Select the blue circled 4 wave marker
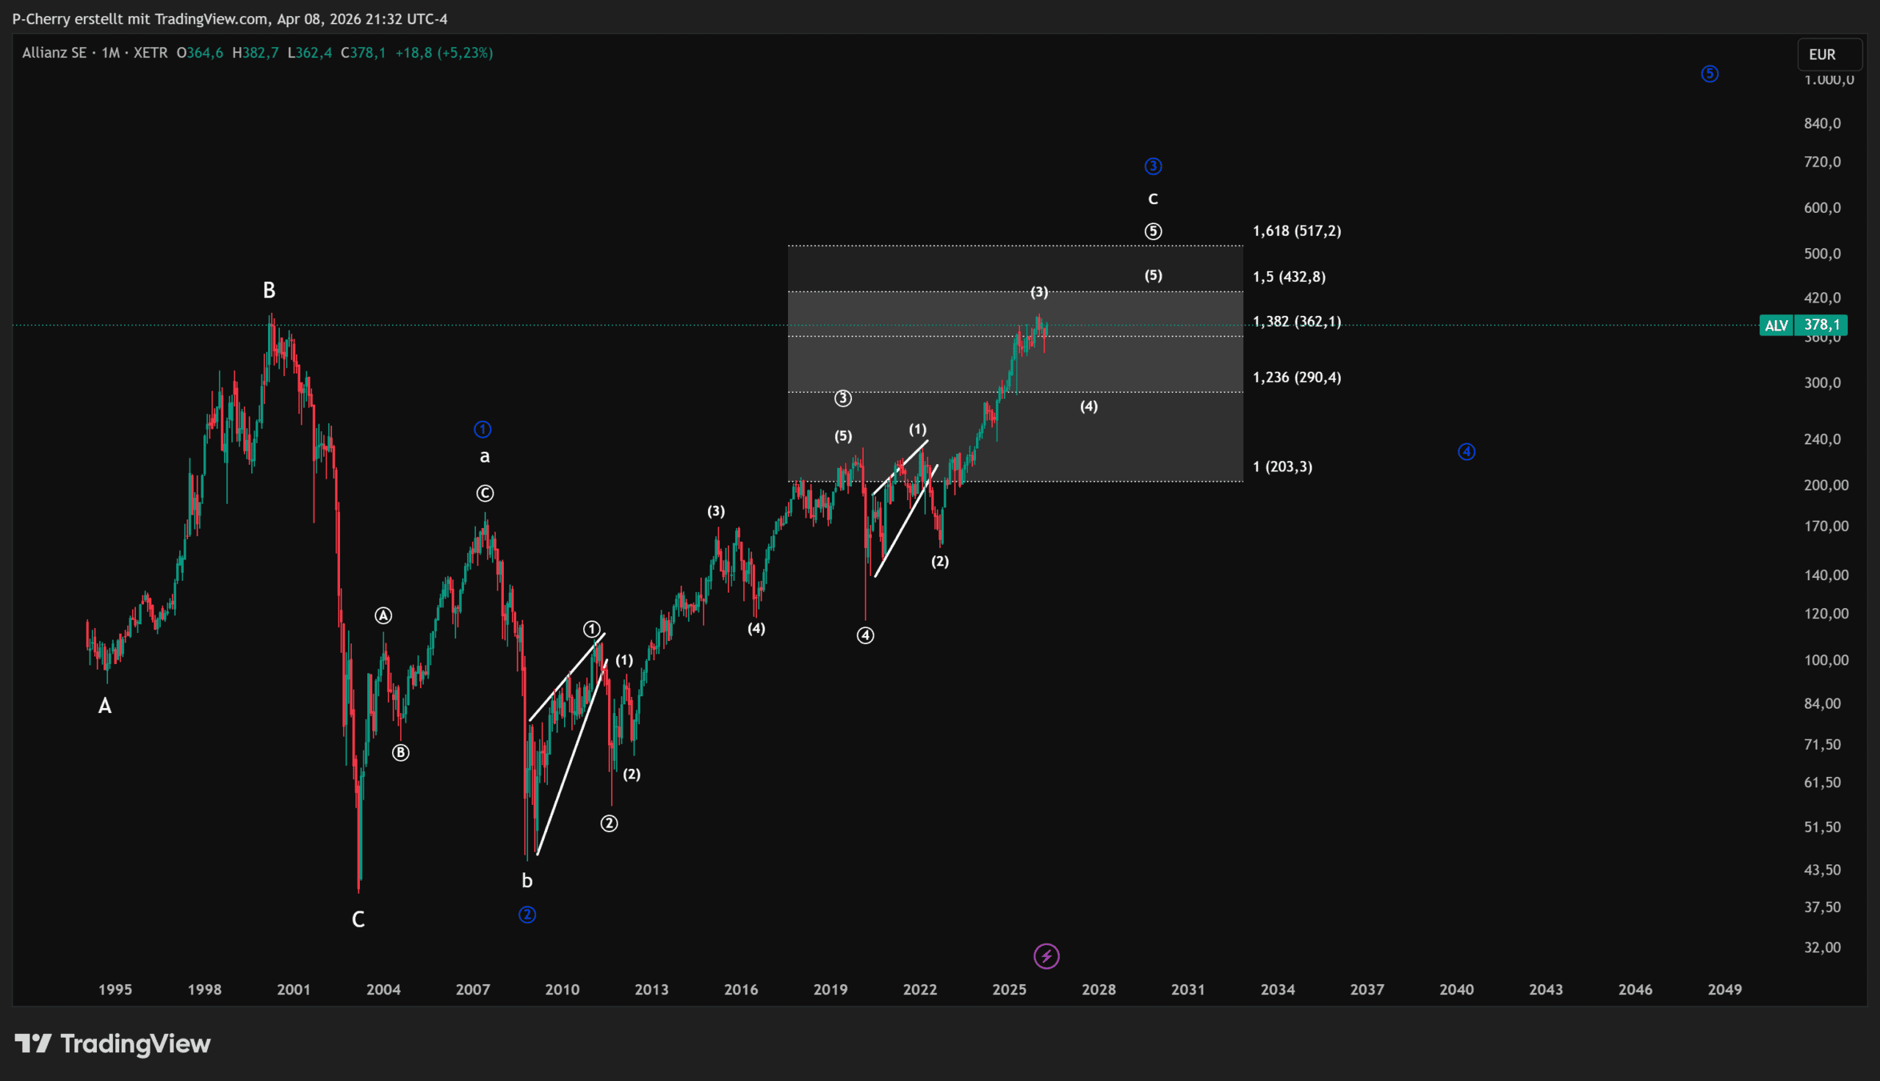Screen dimensions: 1880x1081 1466,452
